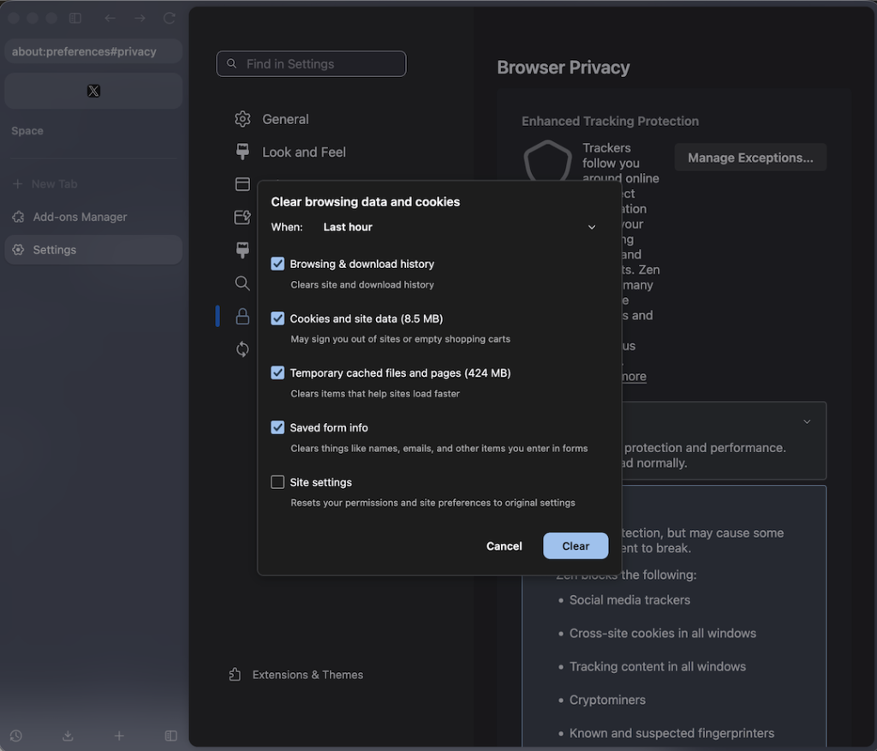Uncheck Temporary cached files and pages
This screenshot has height=751, width=877.
[277, 373]
